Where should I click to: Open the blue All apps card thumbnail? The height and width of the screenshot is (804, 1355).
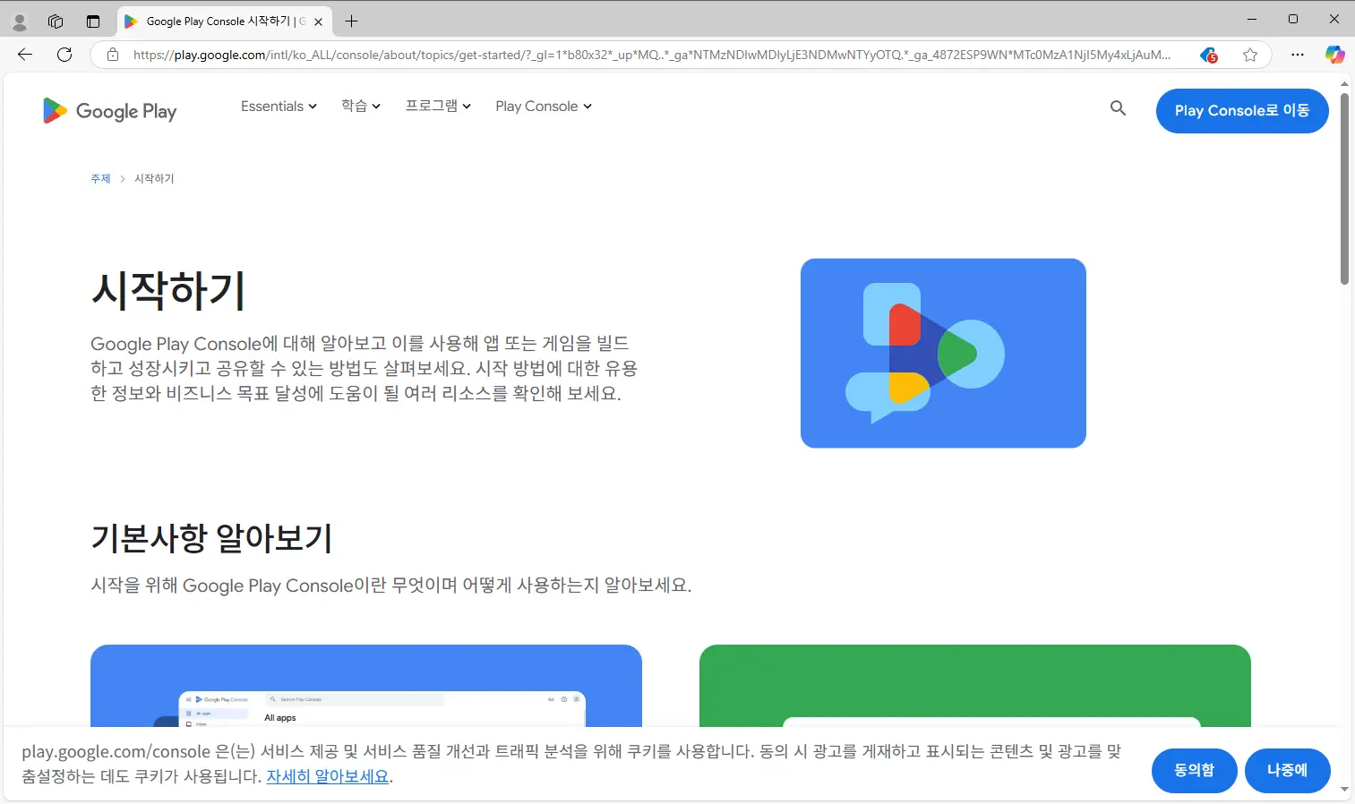click(366, 686)
